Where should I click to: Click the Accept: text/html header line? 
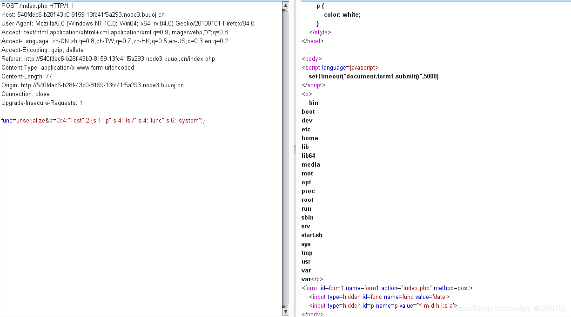[x=114, y=32]
